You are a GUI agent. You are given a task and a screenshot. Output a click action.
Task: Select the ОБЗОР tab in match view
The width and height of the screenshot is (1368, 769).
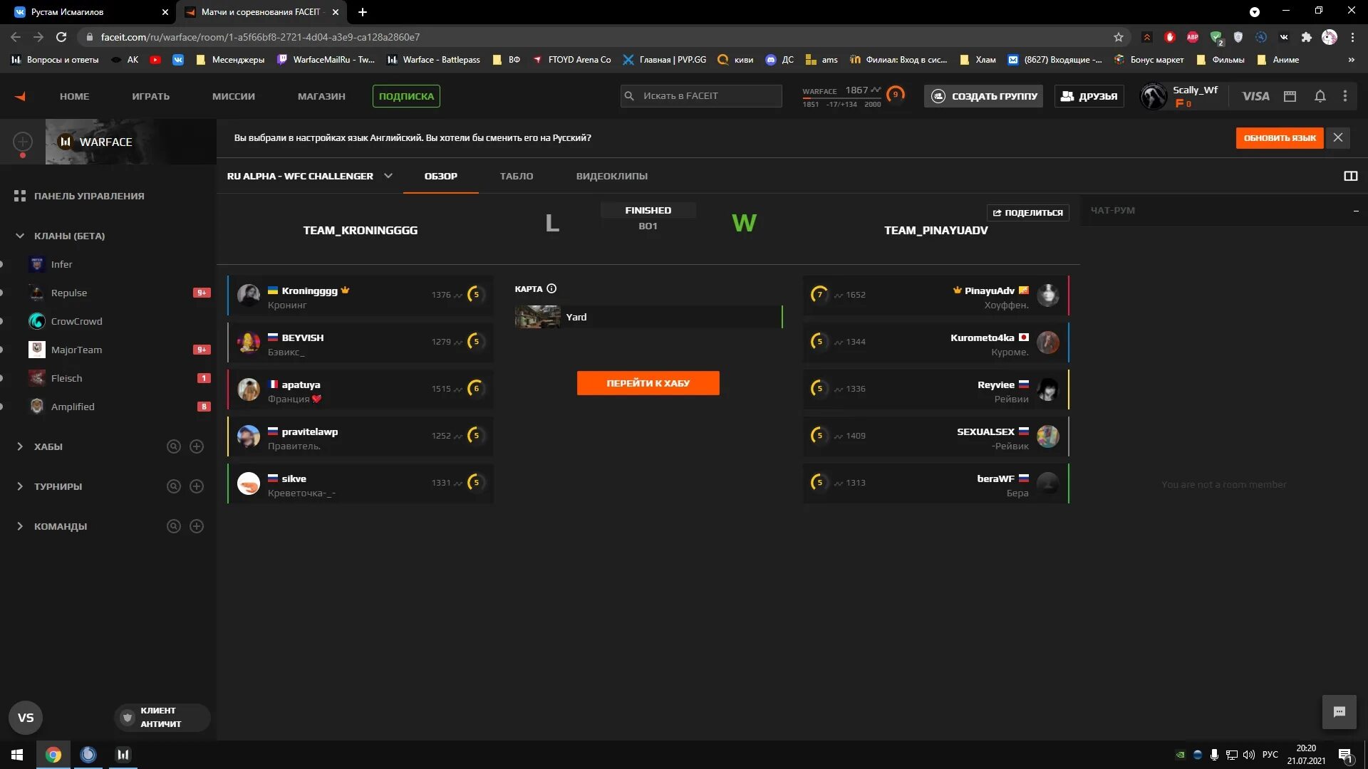pyautogui.click(x=440, y=176)
